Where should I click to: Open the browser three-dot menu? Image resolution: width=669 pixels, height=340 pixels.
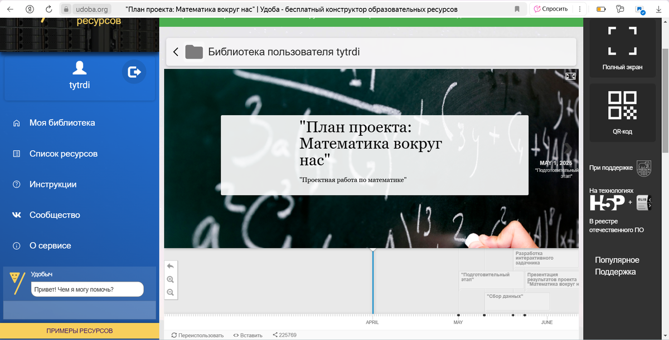click(579, 9)
